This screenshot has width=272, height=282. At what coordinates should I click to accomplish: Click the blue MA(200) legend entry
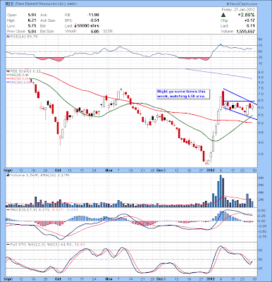[x=19, y=82]
